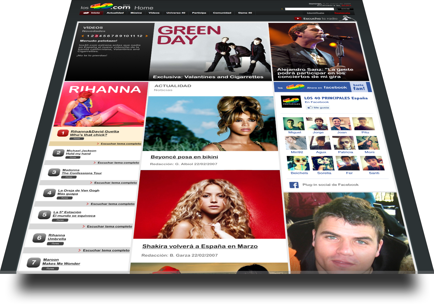This screenshot has width=434, height=304.
Task: Open Sorella's Facebook profile picture
Action: click(323, 163)
